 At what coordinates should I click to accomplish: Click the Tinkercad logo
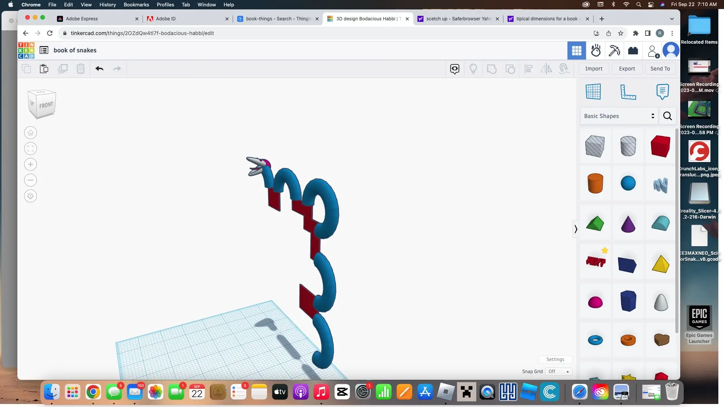(x=26, y=50)
